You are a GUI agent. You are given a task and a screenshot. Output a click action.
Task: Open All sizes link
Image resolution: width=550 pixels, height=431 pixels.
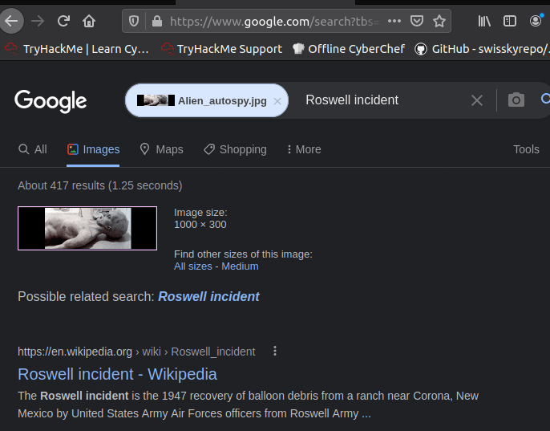point(193,266)
